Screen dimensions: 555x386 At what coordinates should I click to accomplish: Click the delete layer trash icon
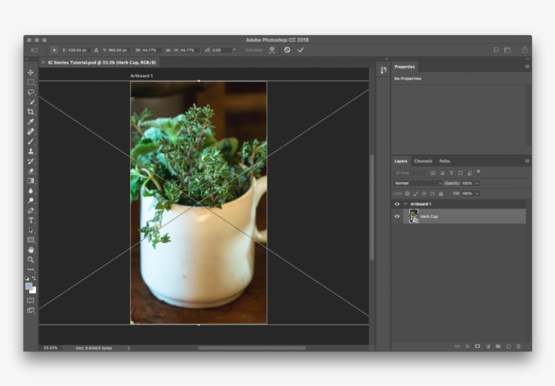518,346
